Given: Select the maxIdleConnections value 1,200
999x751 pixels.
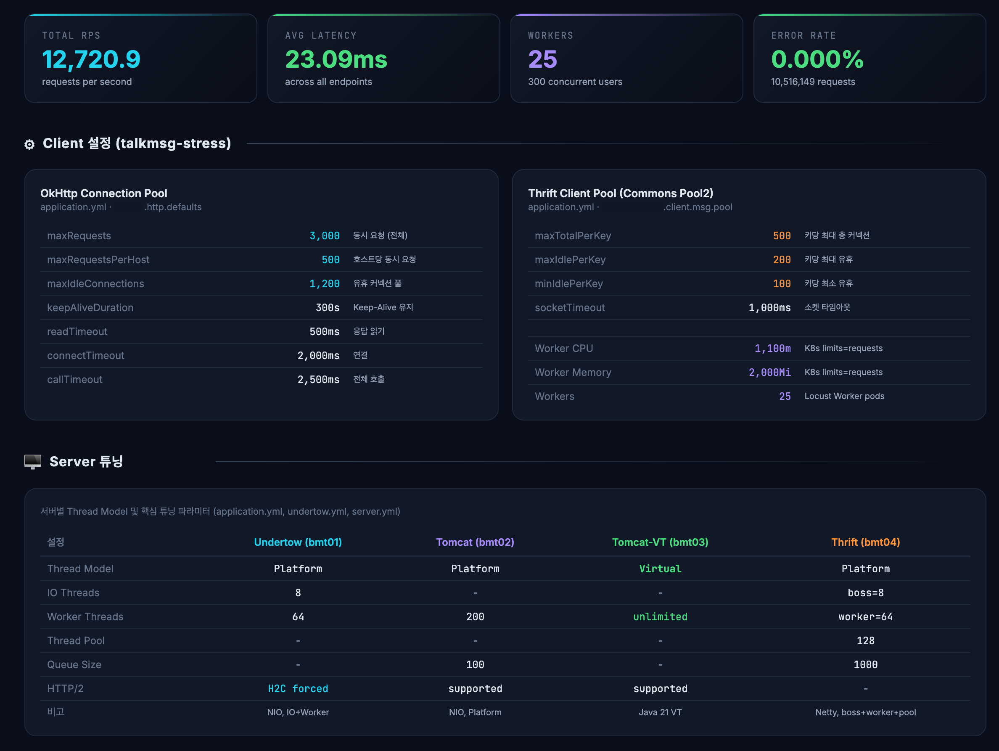Looking at the screenshot, I should tap(324, 283).
